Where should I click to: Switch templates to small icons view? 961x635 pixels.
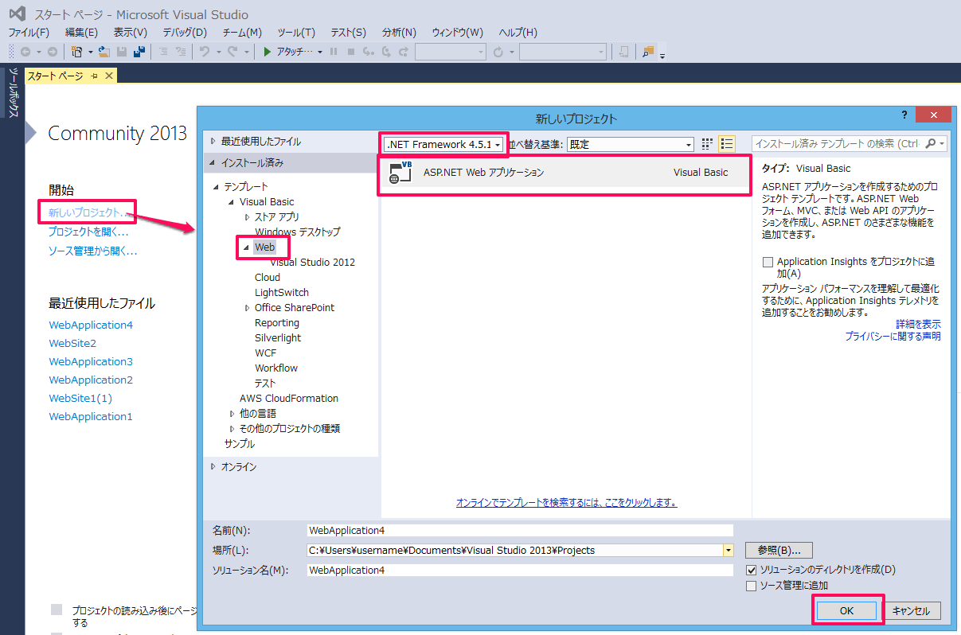coord(707,144)
